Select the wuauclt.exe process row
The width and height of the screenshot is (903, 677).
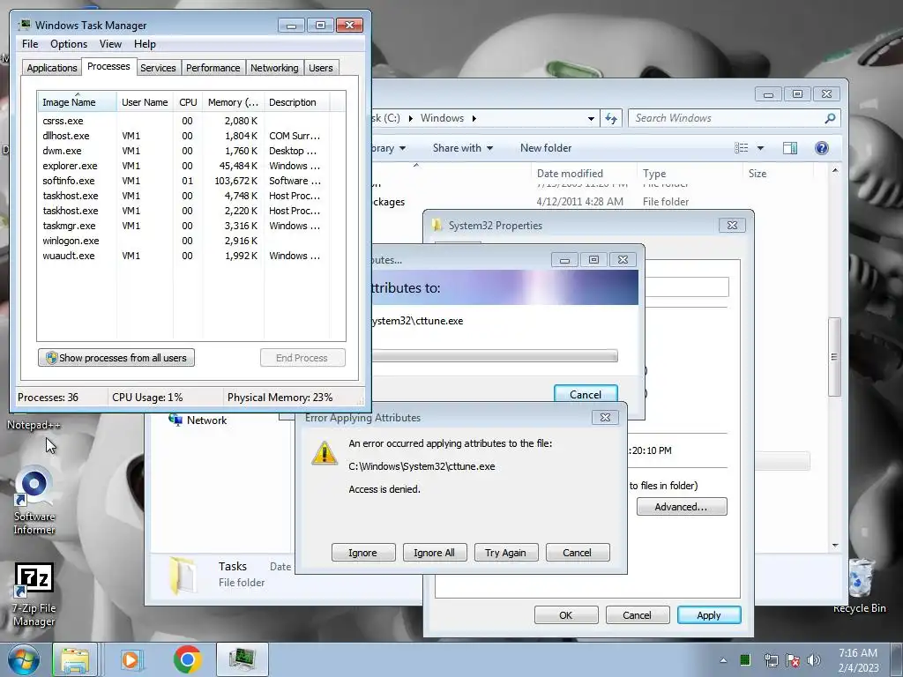191,256
